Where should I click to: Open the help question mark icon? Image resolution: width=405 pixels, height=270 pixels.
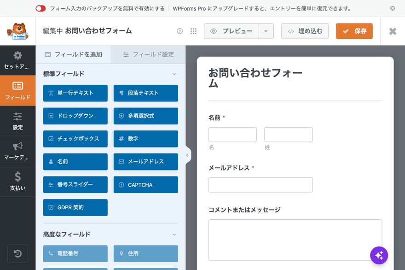point(180,31)
